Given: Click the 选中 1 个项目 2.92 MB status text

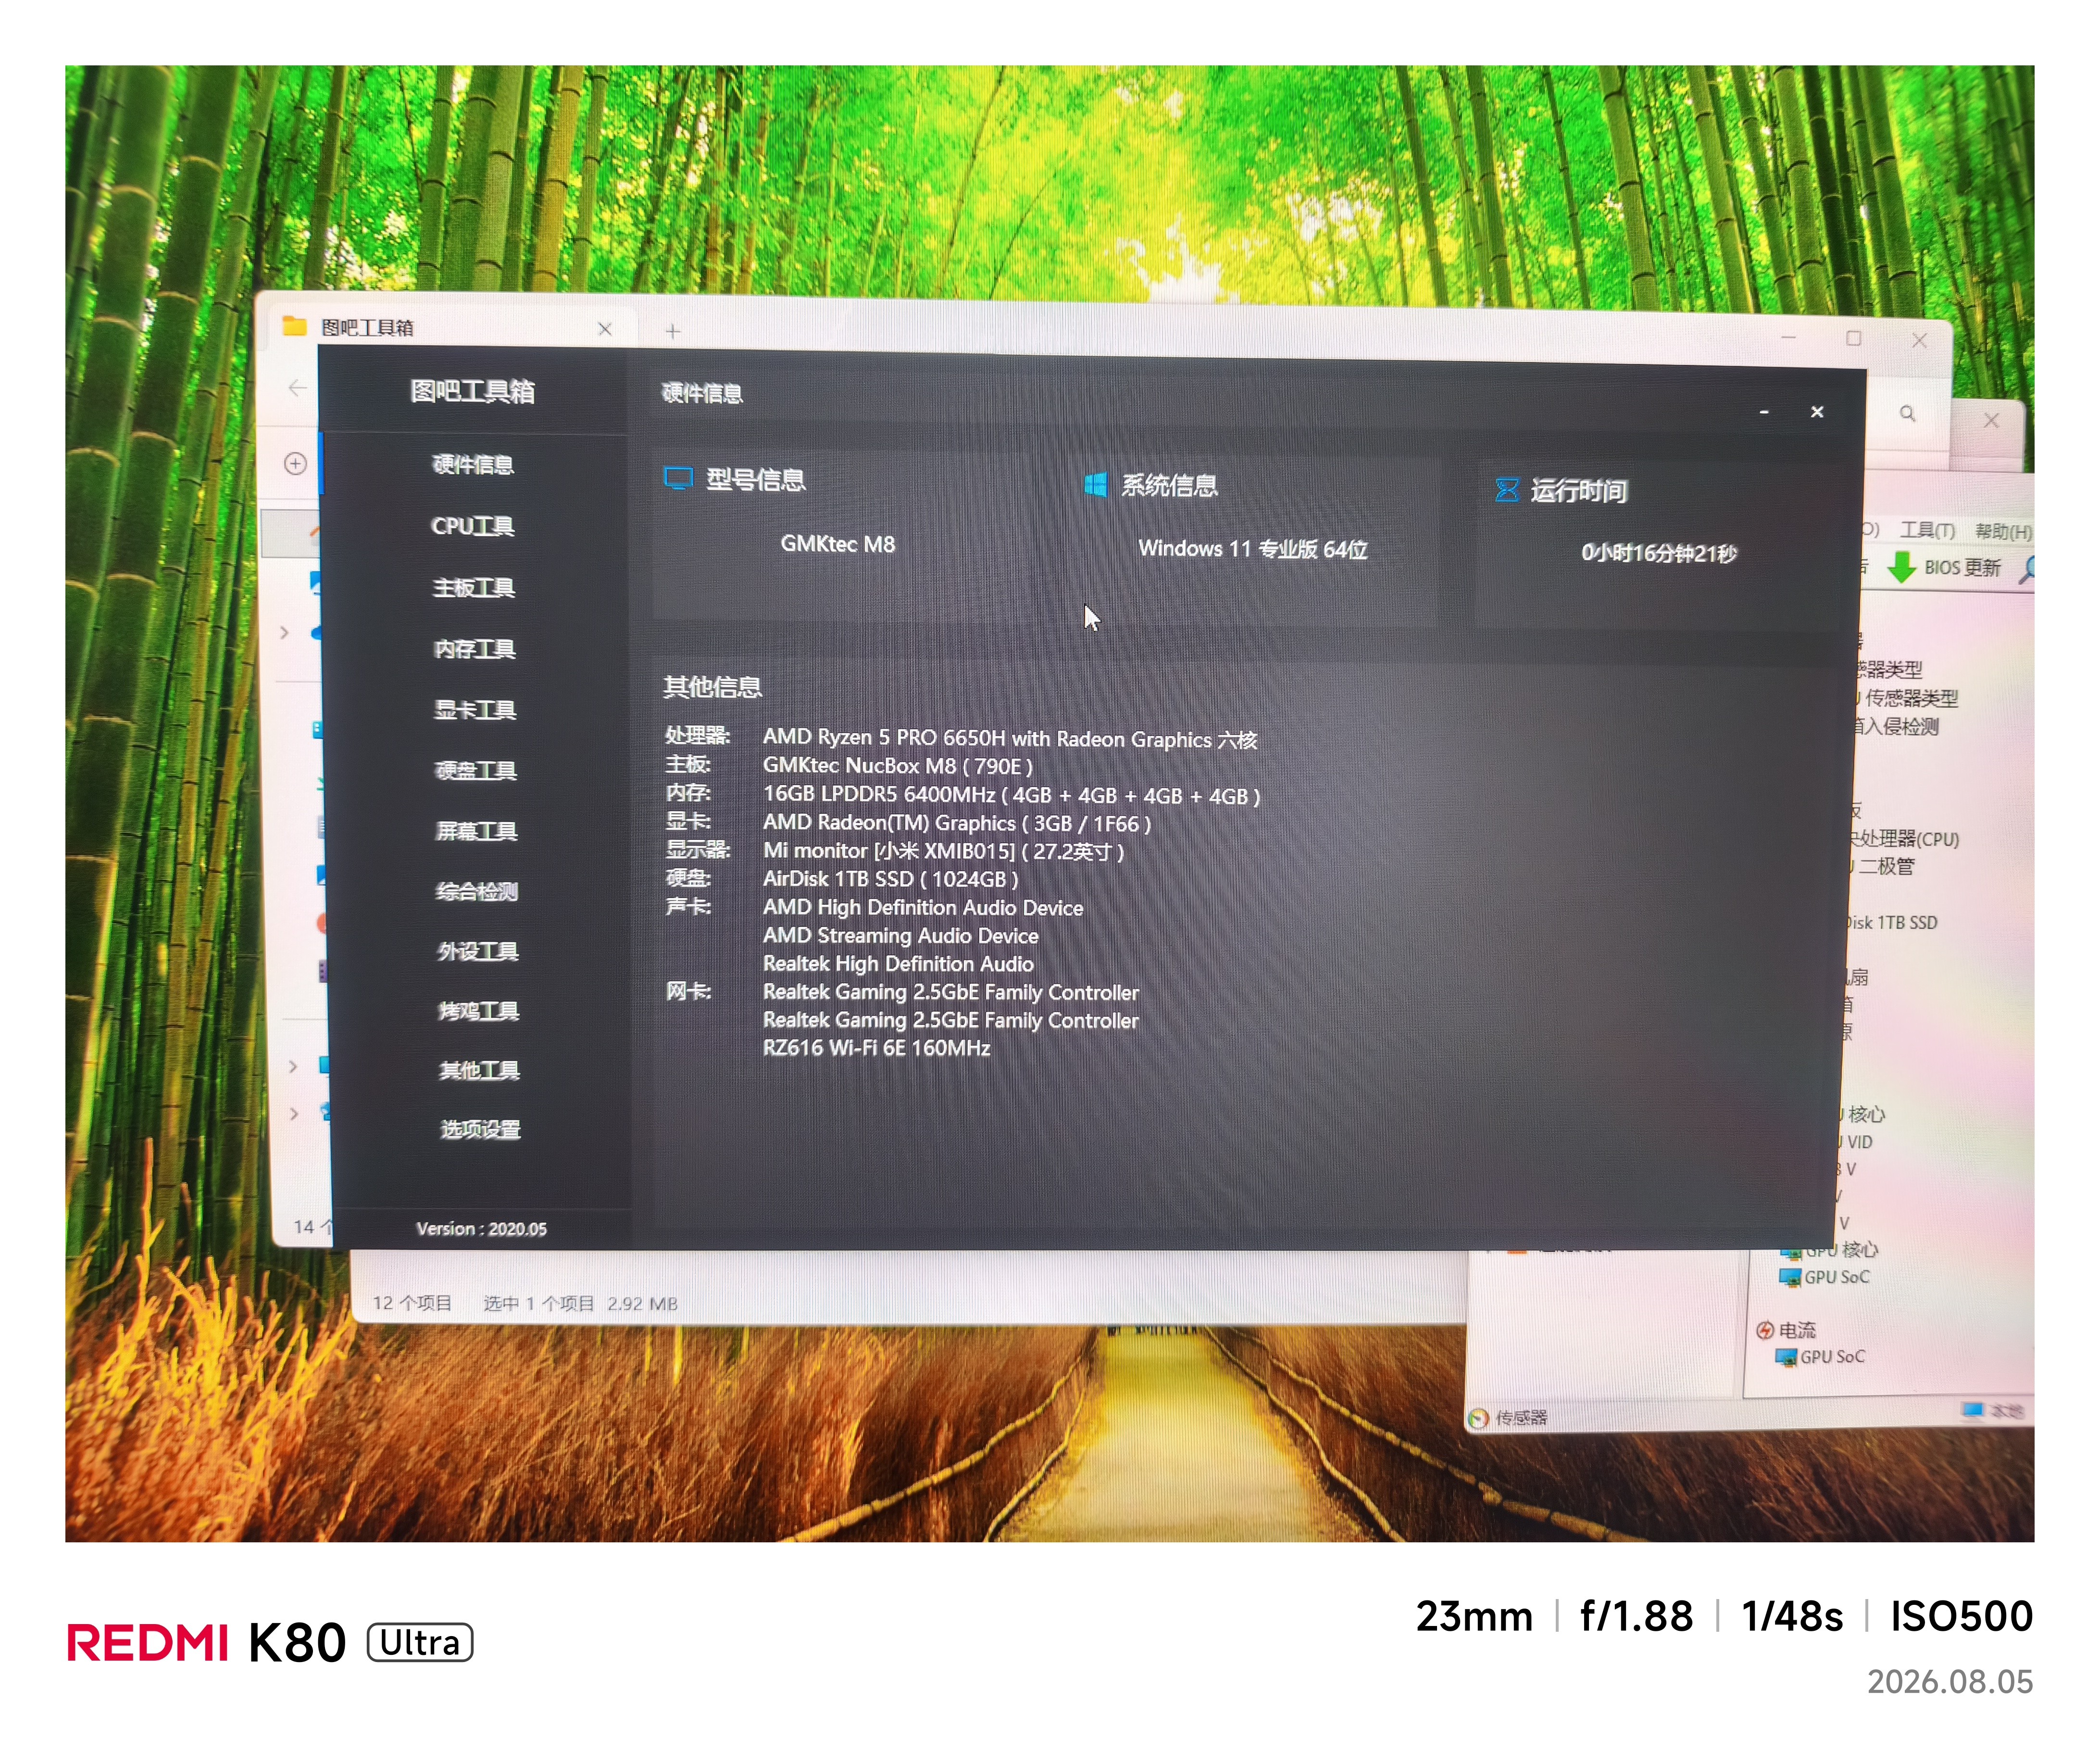Looking at the screenshot, I should pyautogui.click(x=580, y=1303).
